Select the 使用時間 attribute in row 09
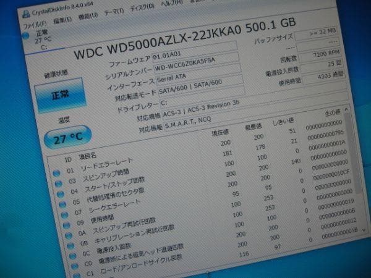The image size is (371, 278). (103, 219)
